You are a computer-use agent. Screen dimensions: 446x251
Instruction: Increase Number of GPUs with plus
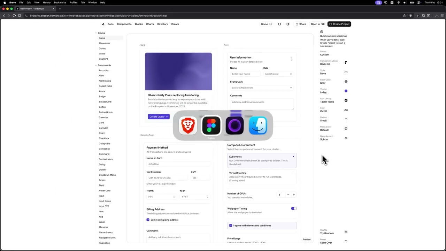[x=294, y=195]
